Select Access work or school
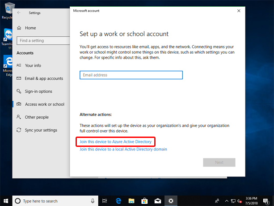274x206 pixels. tap(45, 104)
